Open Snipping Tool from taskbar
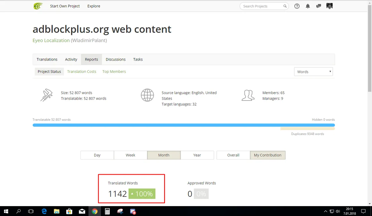Image resolution: width=372 pixels, height=216 pixels. click(120, 211)
